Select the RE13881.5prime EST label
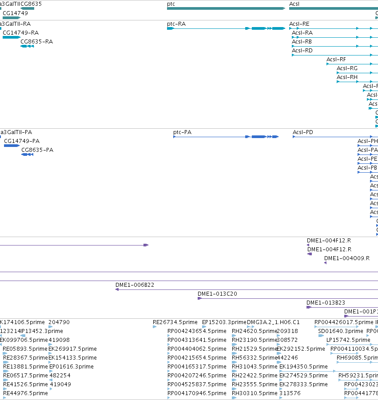378x400 pixels. pyautogui.click(x=25, y=367)
